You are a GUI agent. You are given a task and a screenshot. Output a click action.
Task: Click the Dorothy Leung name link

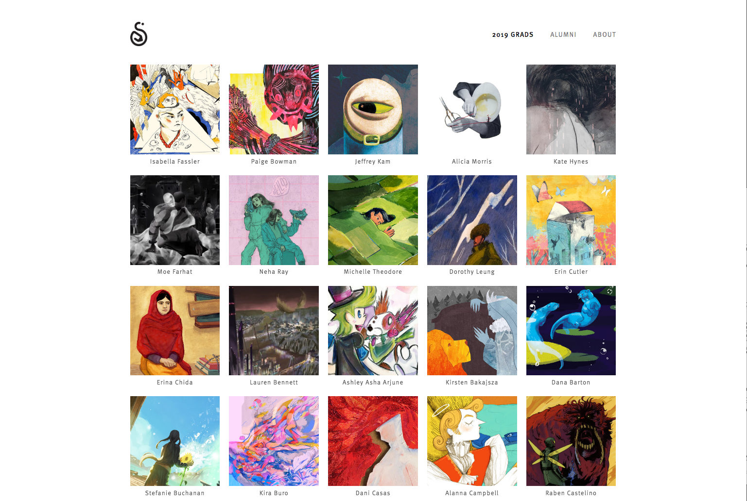pyautogui.click(x=472, y=272)
